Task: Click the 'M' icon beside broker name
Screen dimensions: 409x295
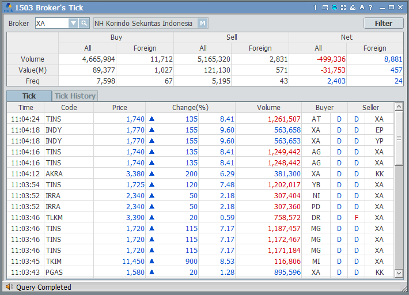Action: [x=202, y=23]
